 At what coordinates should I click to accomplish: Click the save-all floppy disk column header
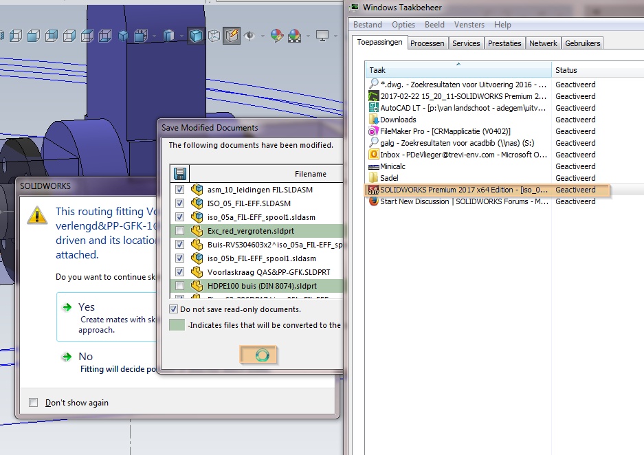180,174
